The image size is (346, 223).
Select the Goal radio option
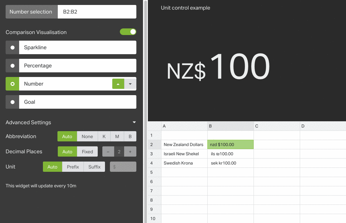pos(13,102)
